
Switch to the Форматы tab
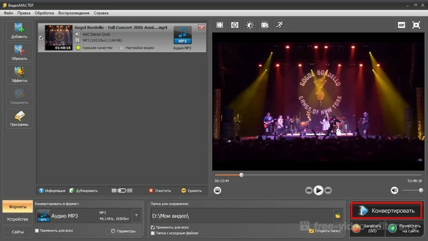pos(18,207)
